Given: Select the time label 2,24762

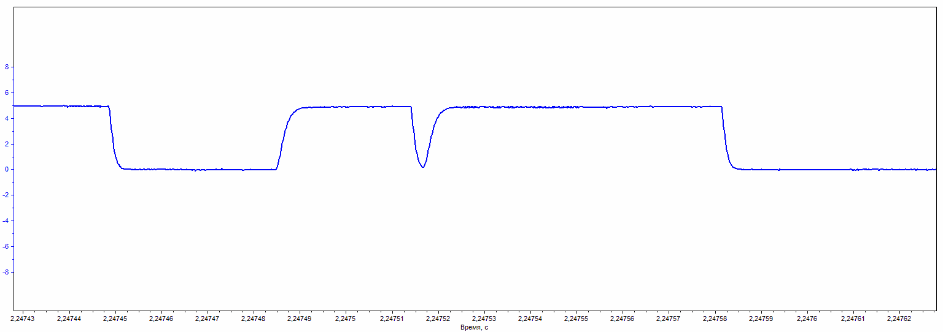Looking at the screenshot, I should [898, 319].
